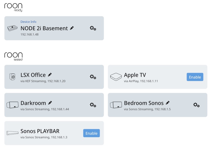Click the Roon Ready logo
This screenshot has width=211, height=154.
13,6
